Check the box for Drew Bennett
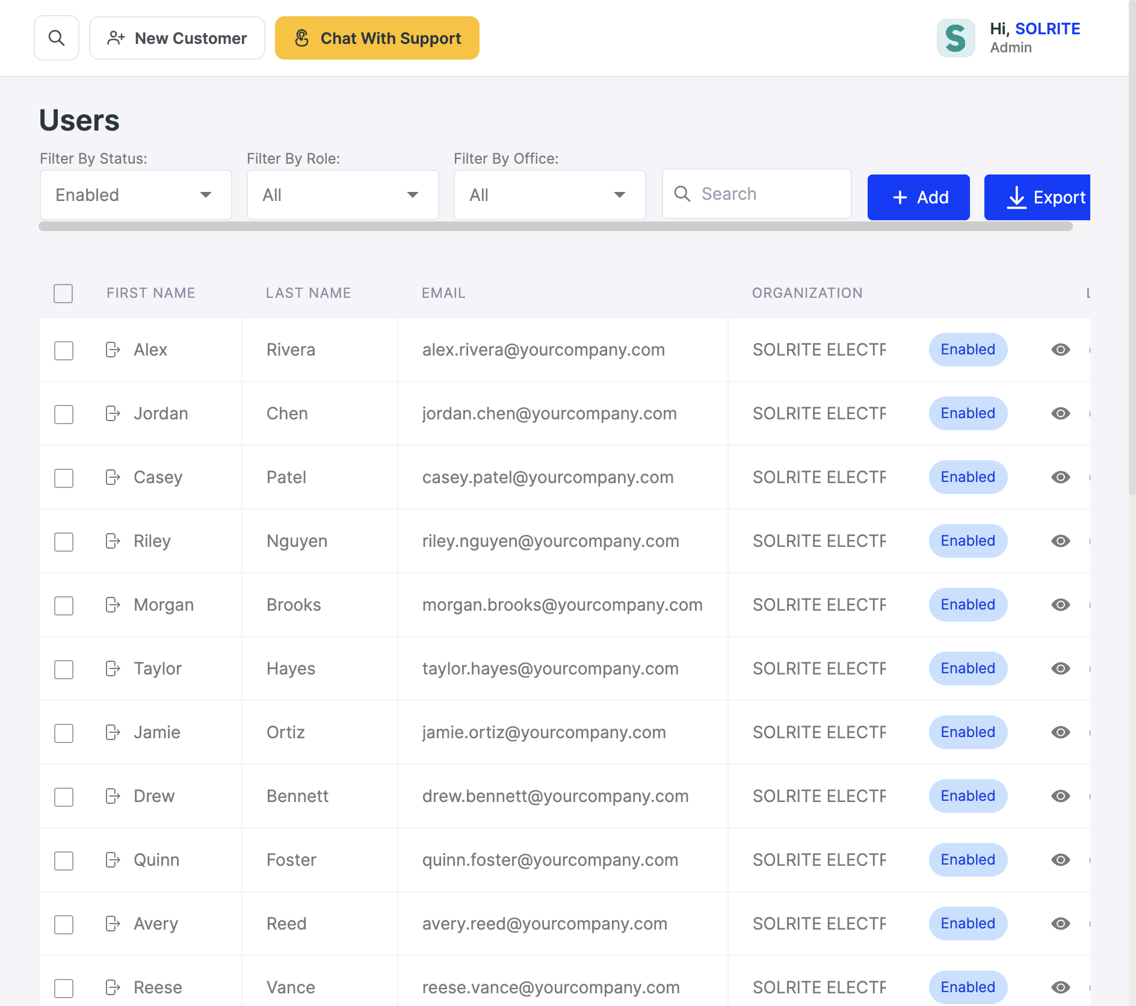Viewport: 1136px width, 1006px height. coord(64,797)
